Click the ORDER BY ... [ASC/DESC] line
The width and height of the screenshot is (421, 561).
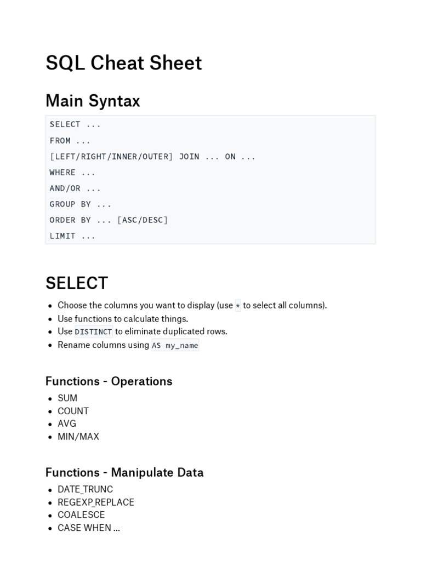coord(109,220)
